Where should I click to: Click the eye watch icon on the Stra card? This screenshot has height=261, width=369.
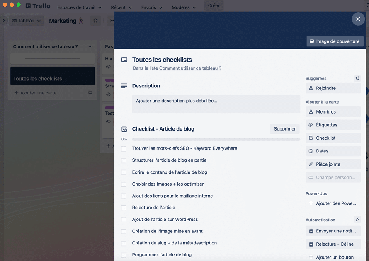108,94
